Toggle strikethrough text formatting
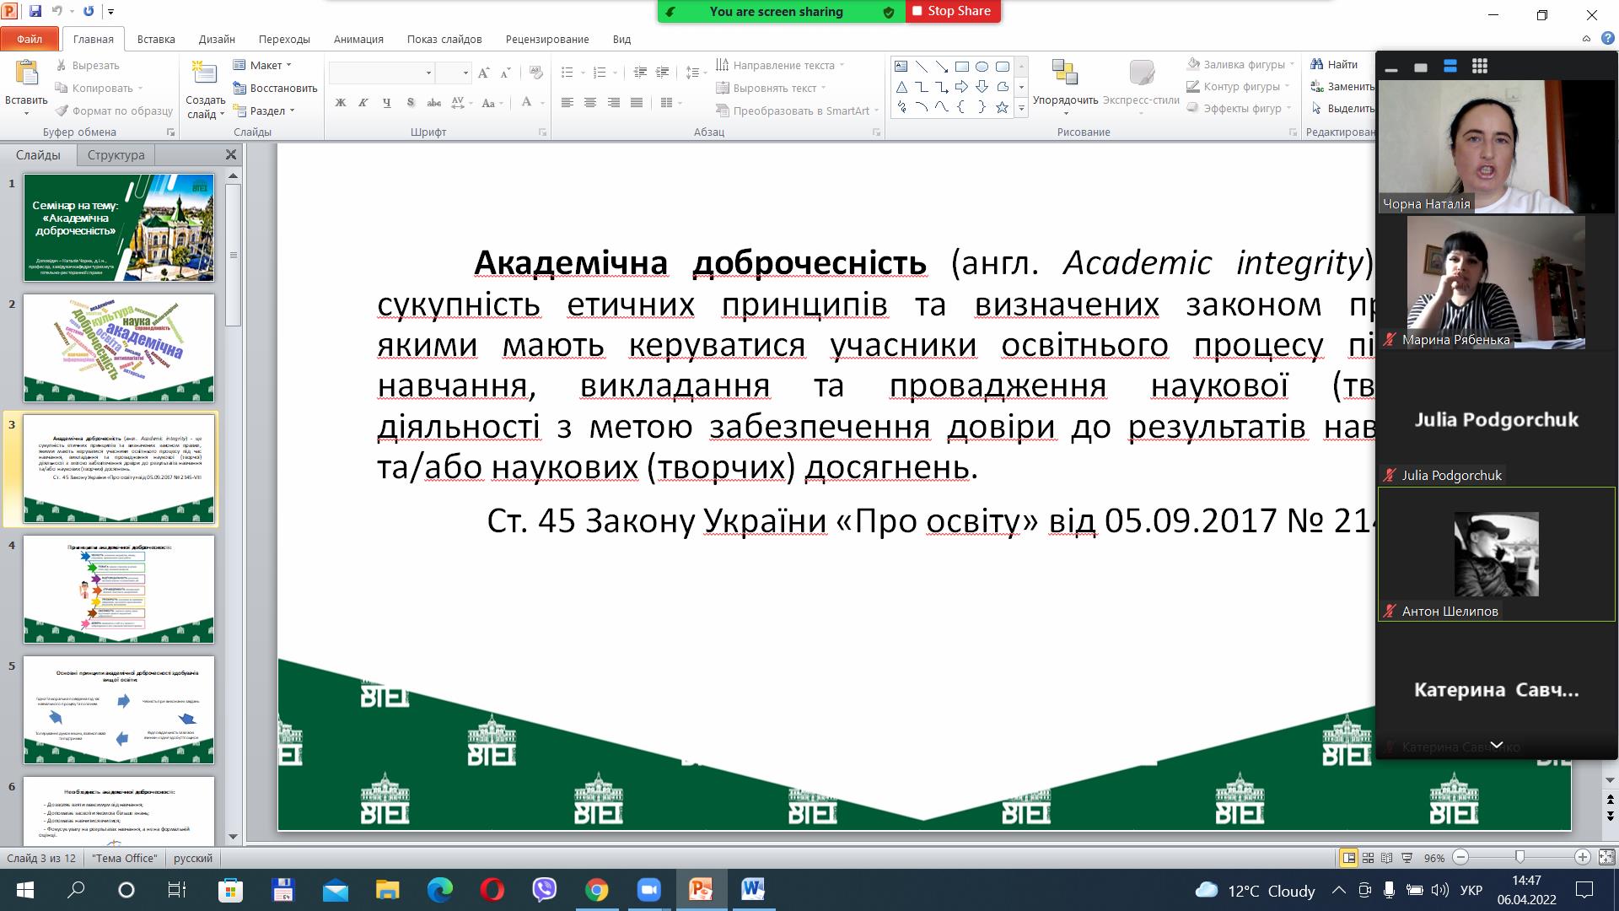The image size is (1619, 911). (x=433, y=103)
